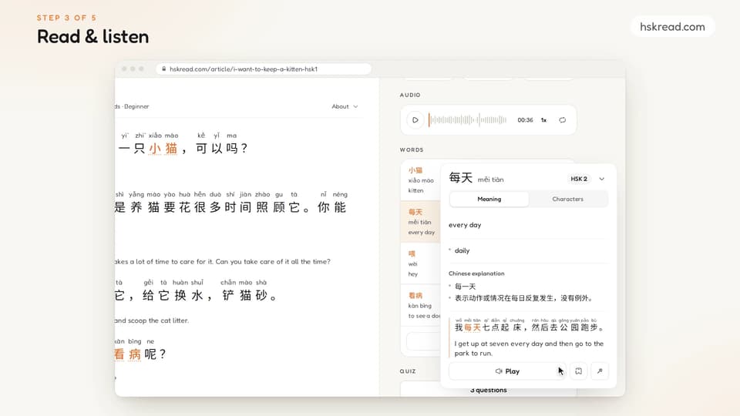Select 看病 in the words list
This screenshot has width=740, height=416.
point(421,305)
